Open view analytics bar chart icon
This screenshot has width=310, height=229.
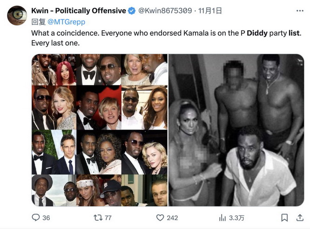pos(222,217)
